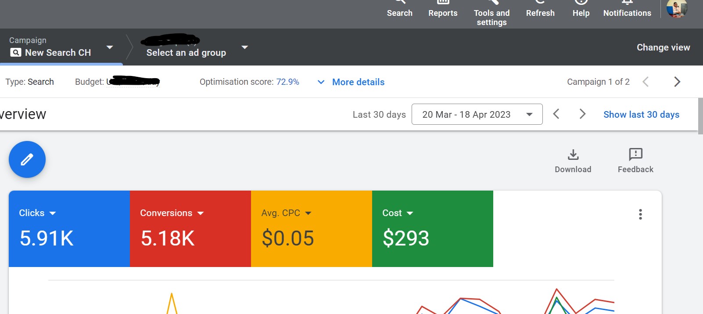Select the green Cost $293 tile
The width and height of the screenshot is (703, 314).
(433, 229)
